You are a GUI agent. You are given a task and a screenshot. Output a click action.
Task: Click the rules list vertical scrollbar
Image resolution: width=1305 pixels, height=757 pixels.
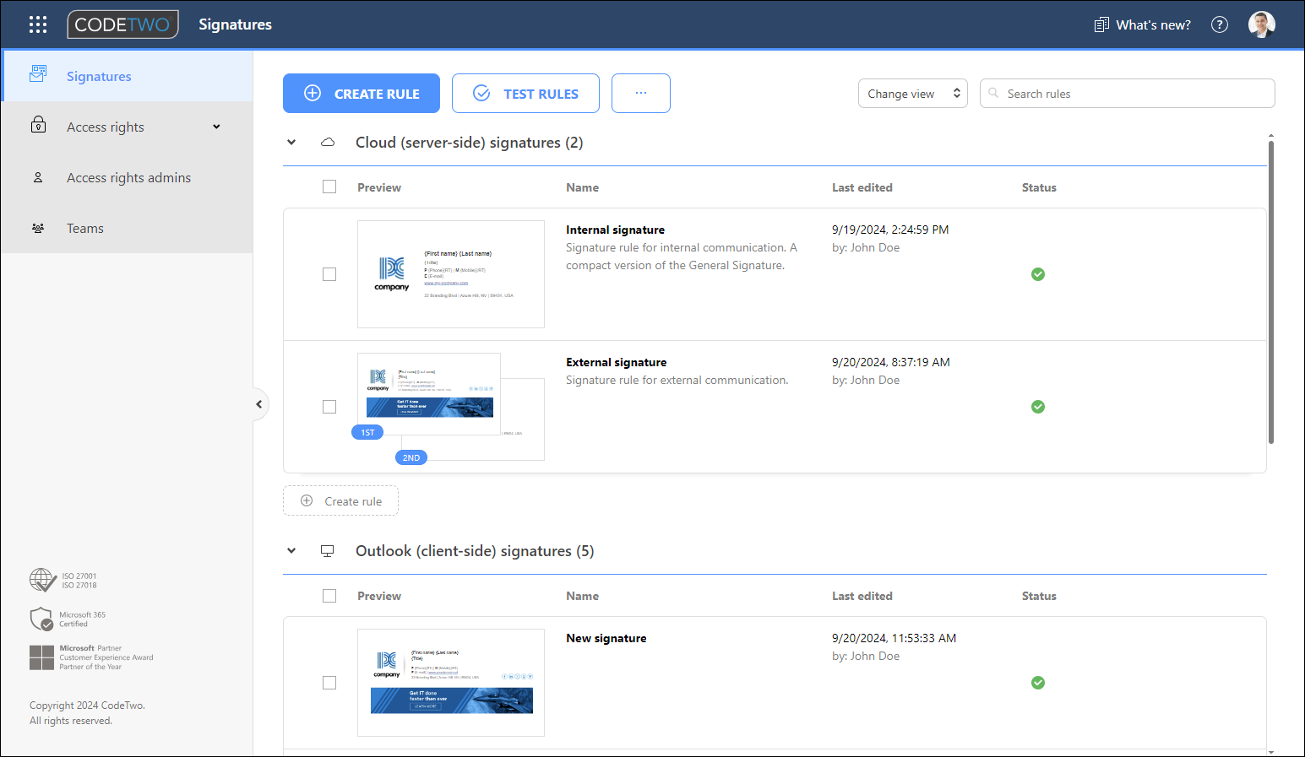pyautogui.click(x=1270, y=291)
